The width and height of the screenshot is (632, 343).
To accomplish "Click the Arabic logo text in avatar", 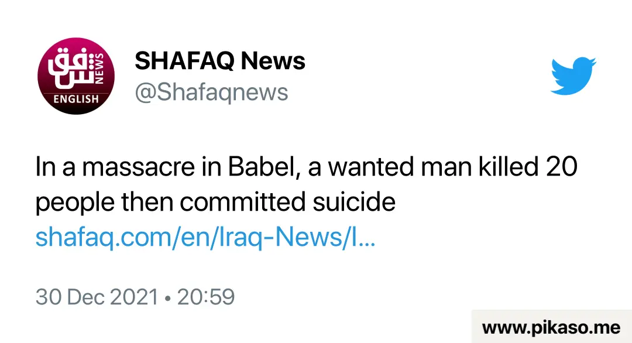I will click(71, 68).
